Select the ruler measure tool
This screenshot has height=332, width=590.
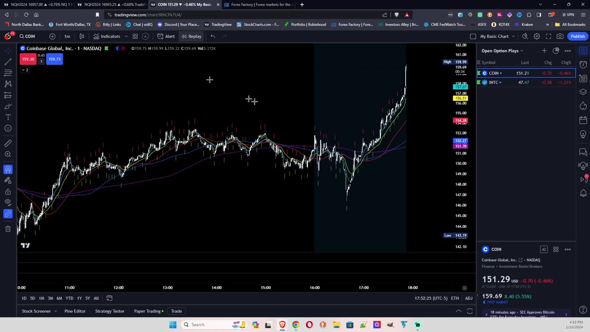click(8, 143)
